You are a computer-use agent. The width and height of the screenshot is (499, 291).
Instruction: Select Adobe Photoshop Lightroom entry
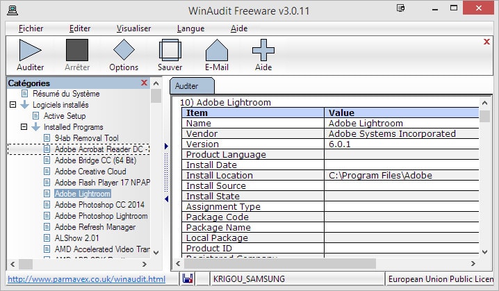(x=101, y=215)
